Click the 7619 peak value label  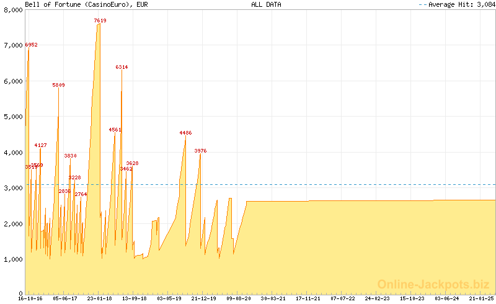pyautogui.click(x=100, y=20)
